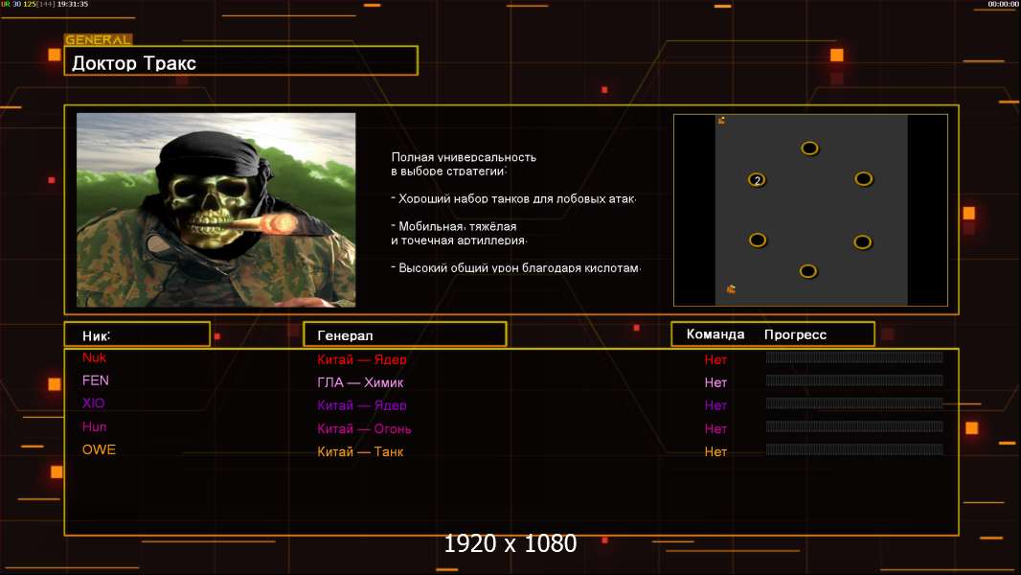
Task: Choose the bottom center start position ring
Action: pyautogui.click(x=808, y=271)
